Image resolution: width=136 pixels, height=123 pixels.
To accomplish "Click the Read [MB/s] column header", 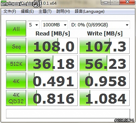I will click(x=53, y=33).
